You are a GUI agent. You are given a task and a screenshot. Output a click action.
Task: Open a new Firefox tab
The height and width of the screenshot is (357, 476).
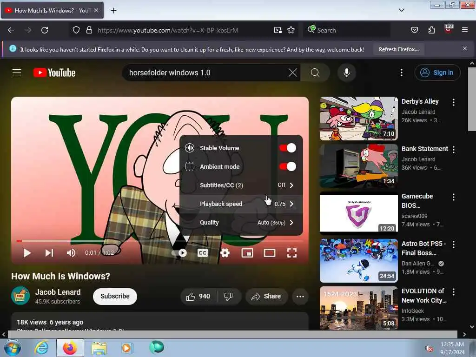pos(113,11)
